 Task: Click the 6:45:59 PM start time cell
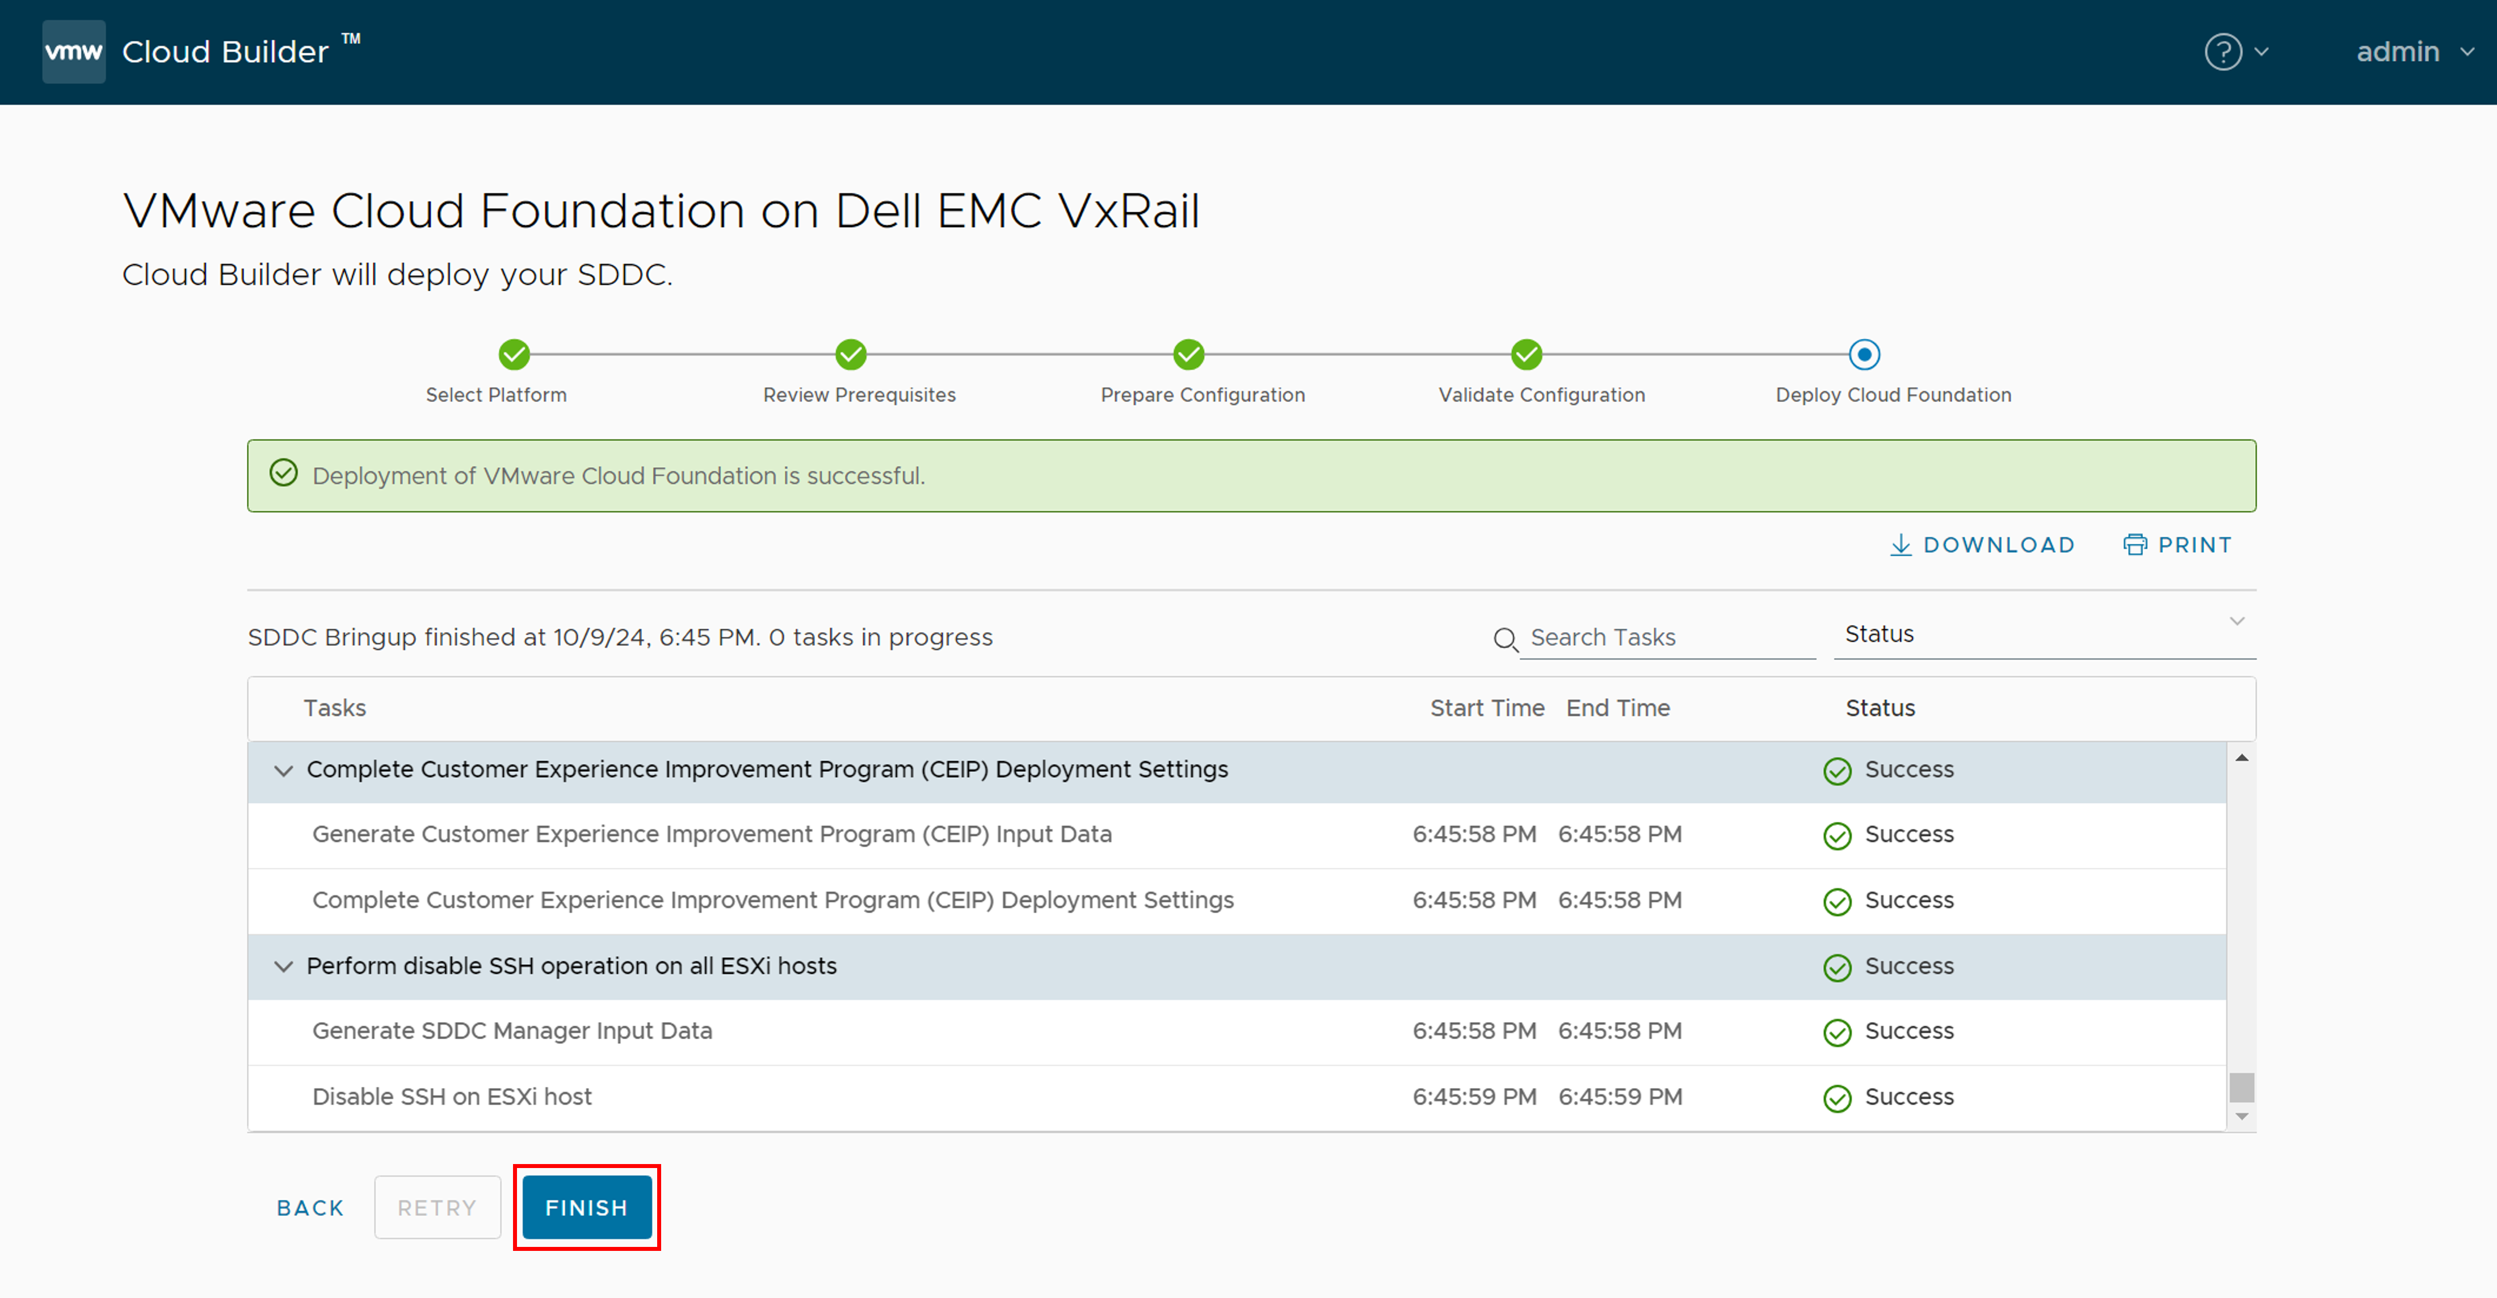coord(1474,1097)
